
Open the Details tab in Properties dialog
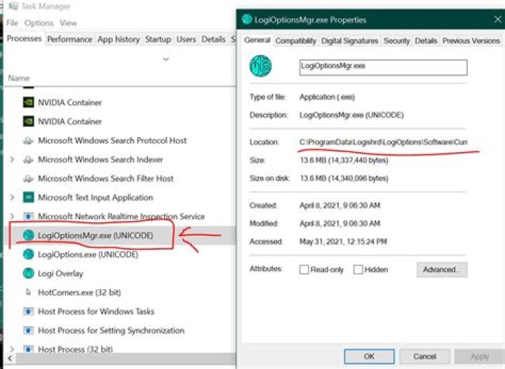[x=426, y=41]
